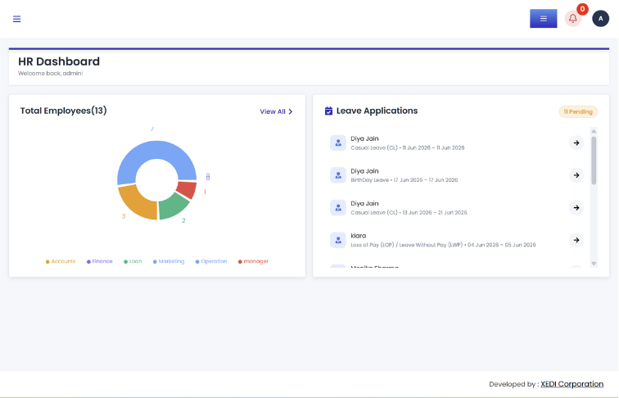The image size is (619, 398).
Task: Toggle the Finance legend item
Action: click(100, 261)
